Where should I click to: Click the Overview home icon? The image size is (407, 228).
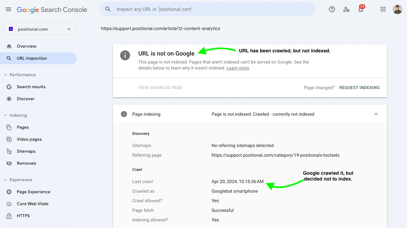coord(9,46)
